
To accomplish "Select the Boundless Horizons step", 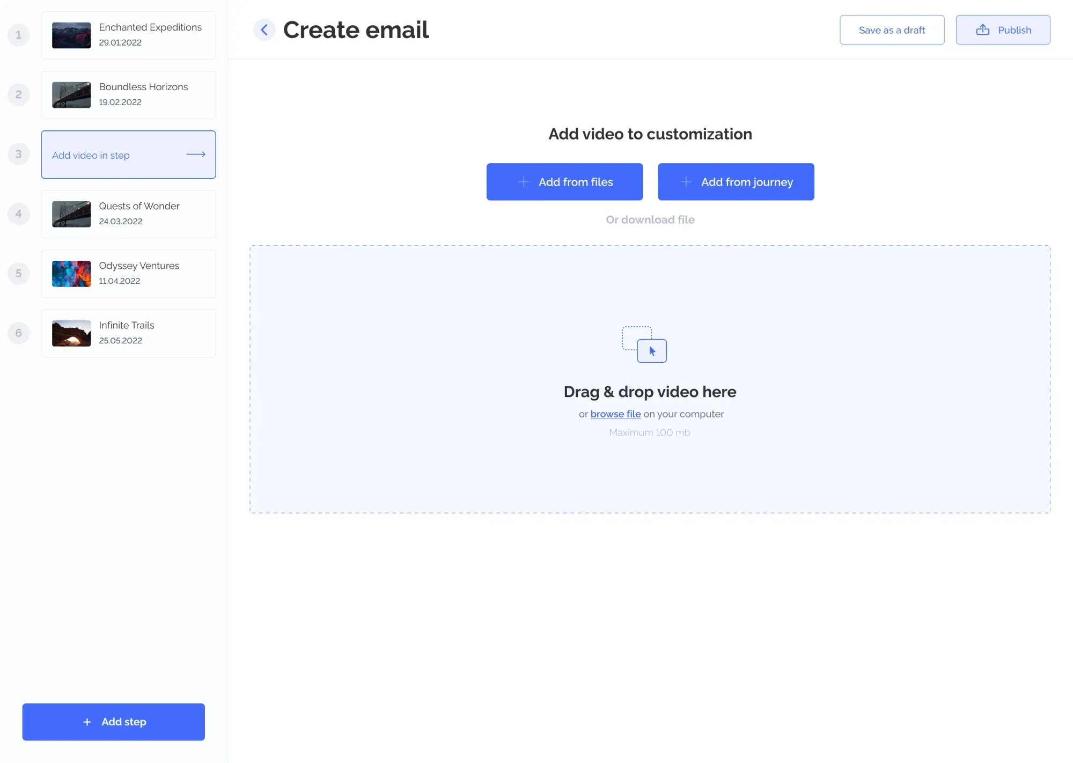I will coord(128,94).
